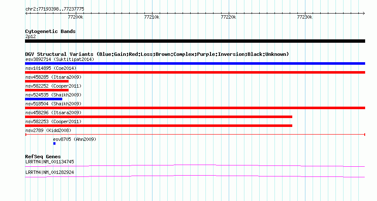Click the LRRTM4|NM_001134745 gene label
This screenshot has height=201, width=377.
(50, 162)
